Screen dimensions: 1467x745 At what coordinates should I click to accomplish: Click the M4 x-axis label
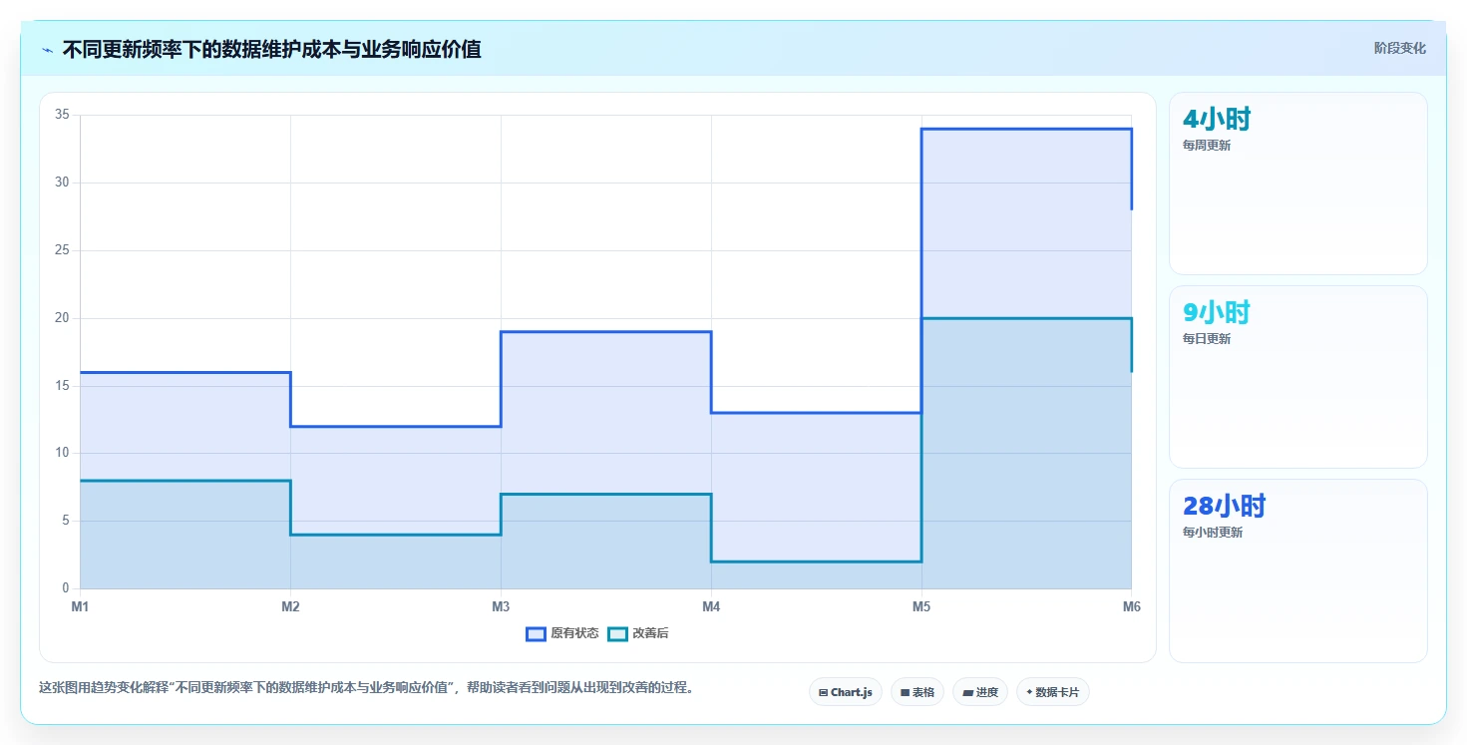(711, 606)
